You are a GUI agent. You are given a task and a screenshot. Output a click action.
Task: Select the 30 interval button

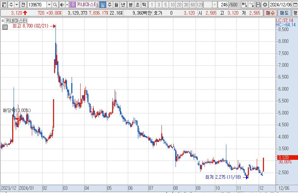pyautogui.click(x=186, y=5)
